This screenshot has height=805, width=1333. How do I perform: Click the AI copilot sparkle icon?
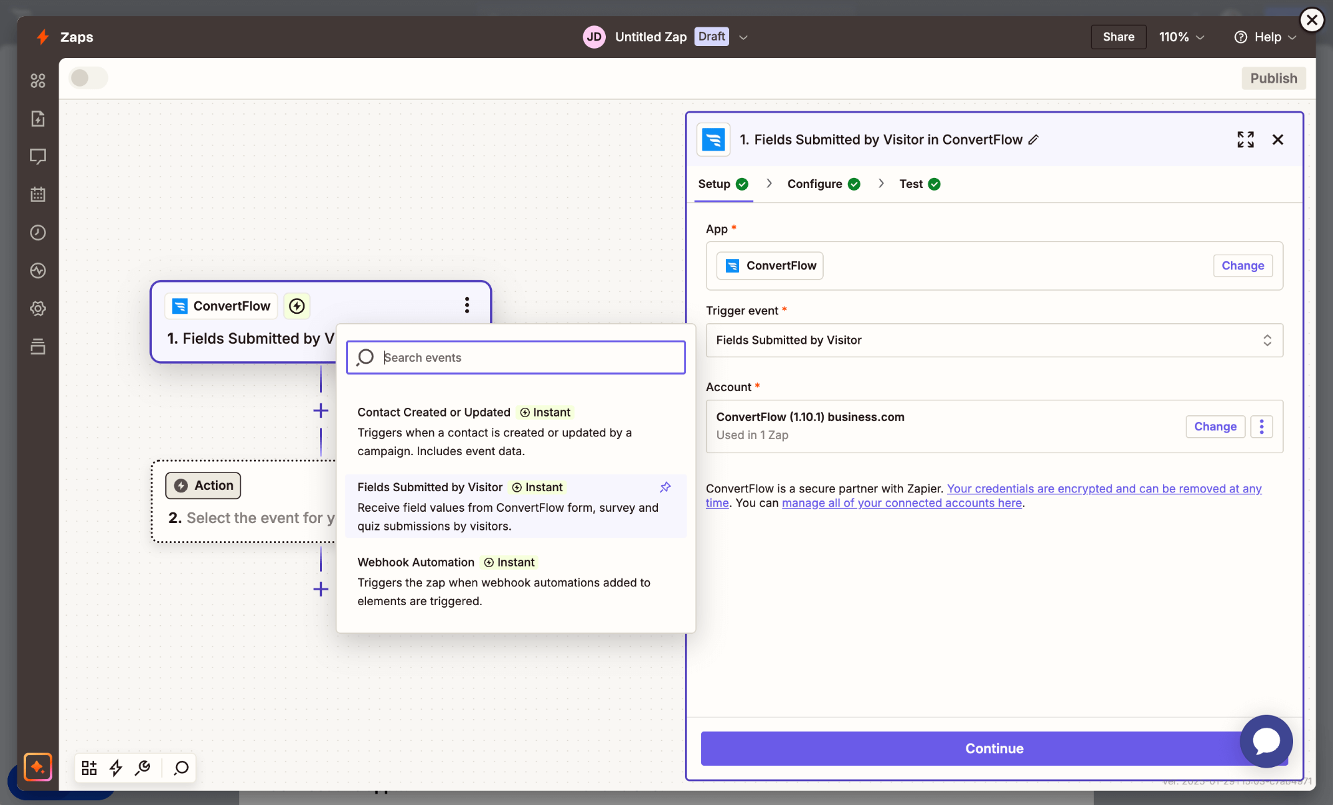(x=38, y=767)
